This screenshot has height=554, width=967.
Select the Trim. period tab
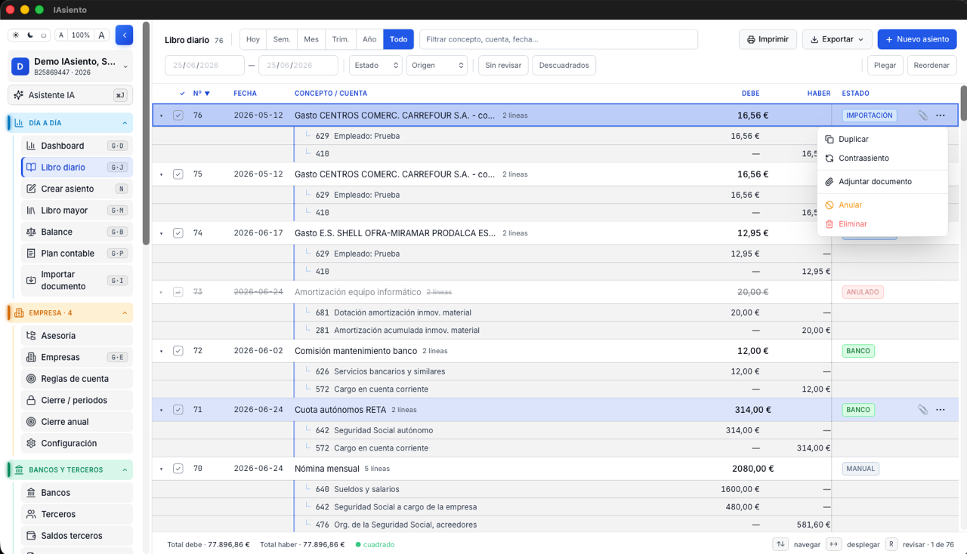(341, 39)
